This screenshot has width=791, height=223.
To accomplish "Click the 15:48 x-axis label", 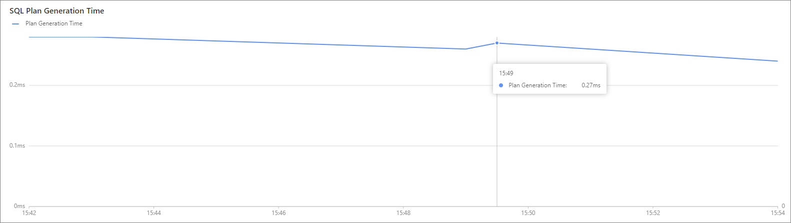I will coord(403,213).
